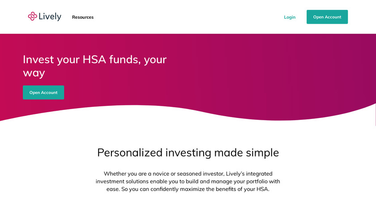The image size is (376, 211).
Task: Click the word "Invest" in hero headline
Action: click(38, 59)
